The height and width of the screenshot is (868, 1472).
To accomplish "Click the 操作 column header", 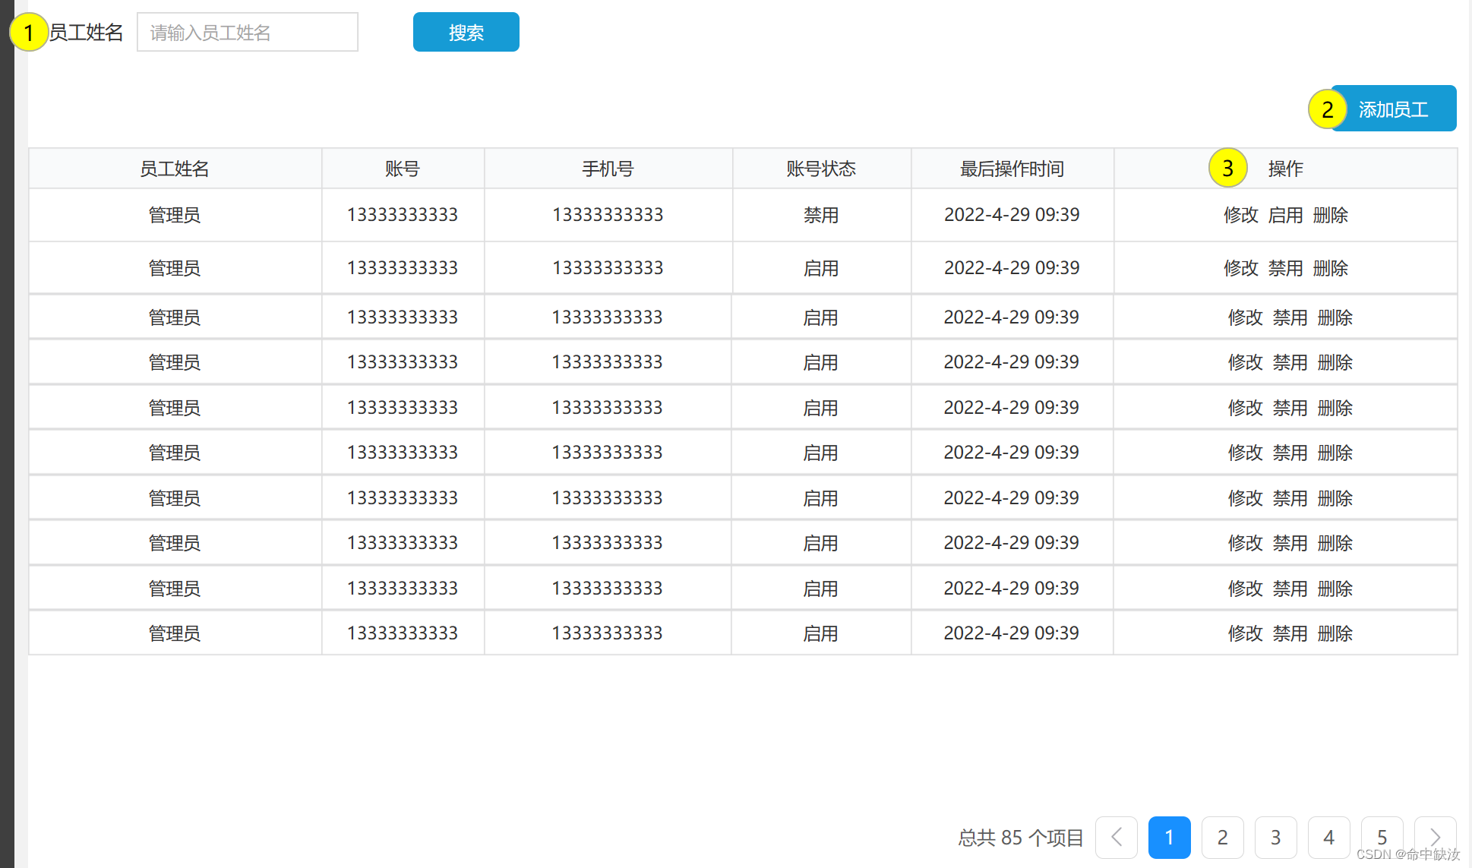I will 1285,169.
